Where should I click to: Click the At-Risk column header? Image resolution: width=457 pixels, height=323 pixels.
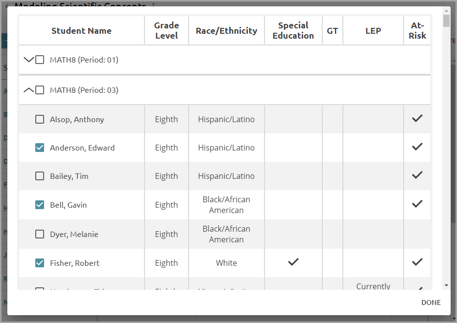pyautogui.click(x=417, y=30)
